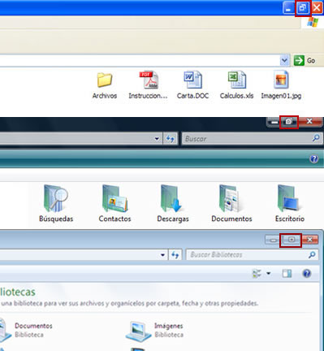Open the Escritorio folder
Screen dimensions: 324x351
pos(290,204)
